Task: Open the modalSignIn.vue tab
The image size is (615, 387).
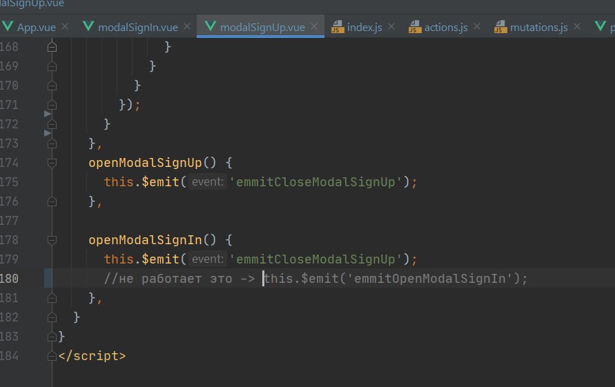Action: coord(137,28)
